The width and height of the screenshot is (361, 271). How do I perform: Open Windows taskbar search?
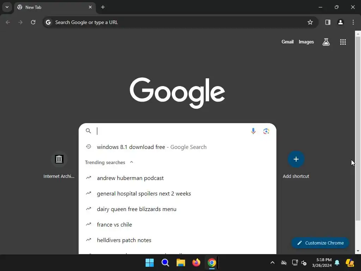tap(165, 263)
